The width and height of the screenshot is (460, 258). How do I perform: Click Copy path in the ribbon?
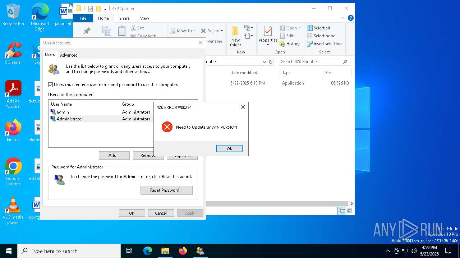143,35
